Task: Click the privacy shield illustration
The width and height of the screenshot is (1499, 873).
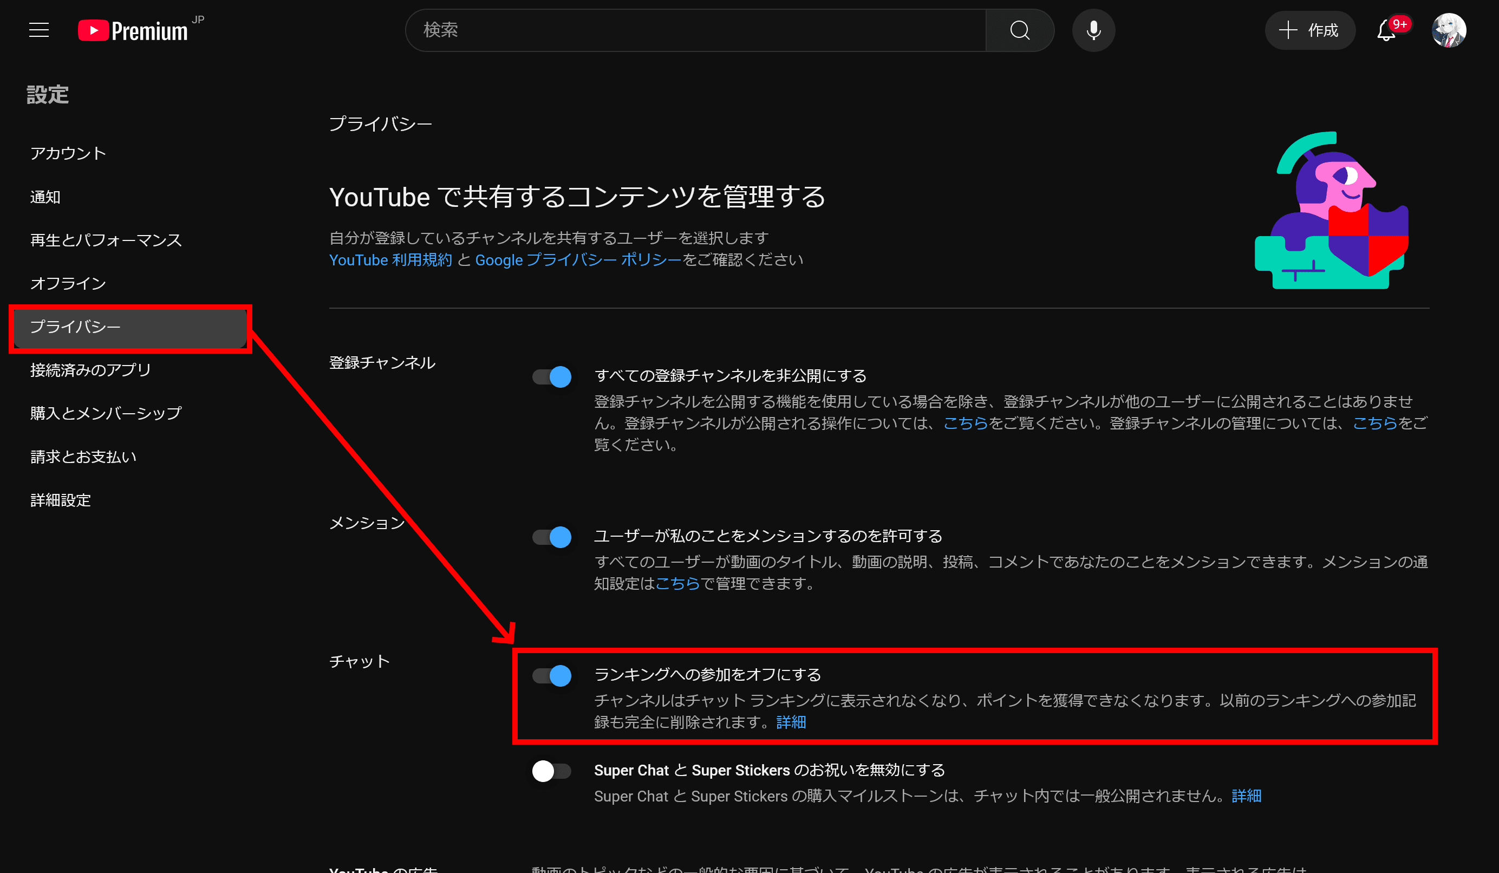Action: point(1331,211)
